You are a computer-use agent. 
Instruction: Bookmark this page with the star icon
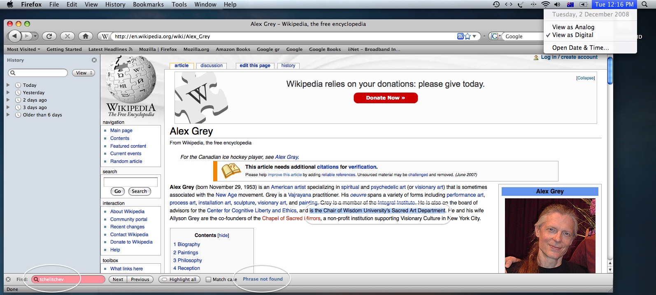click(x=468, y=36)
